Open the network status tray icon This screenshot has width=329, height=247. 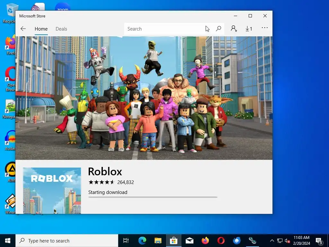(280, 241)
